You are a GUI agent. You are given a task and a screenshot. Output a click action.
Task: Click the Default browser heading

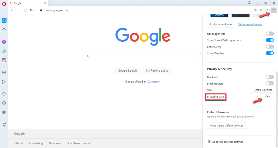(218, 112)
